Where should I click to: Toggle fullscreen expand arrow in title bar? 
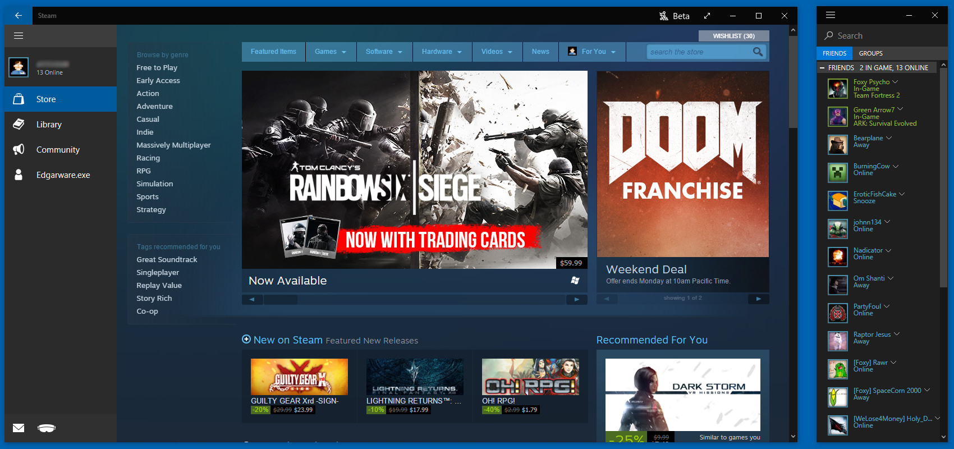707,16
